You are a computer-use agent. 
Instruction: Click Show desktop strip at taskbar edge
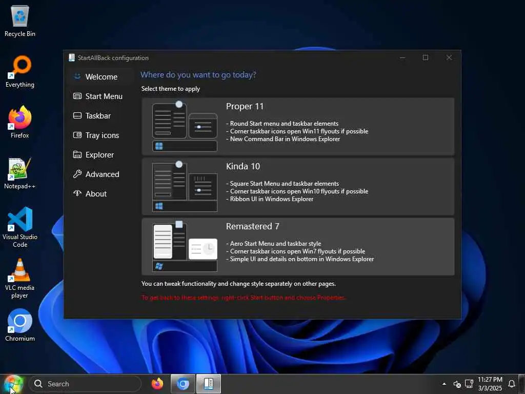[x=522, y=384]
